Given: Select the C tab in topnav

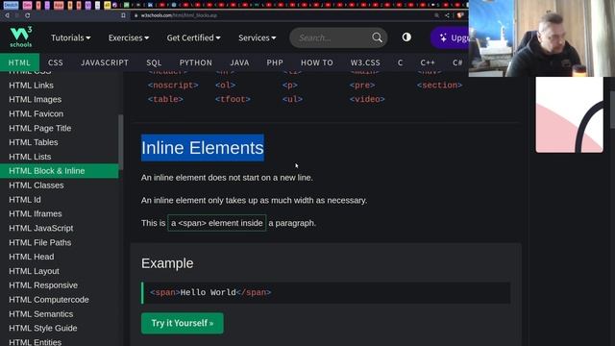Looking at the screenshot, I should point(400,62).
